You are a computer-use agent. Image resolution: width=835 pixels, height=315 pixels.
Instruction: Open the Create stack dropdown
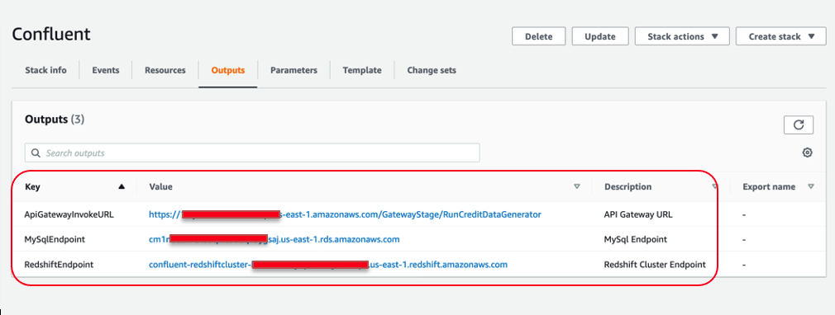[781, 36]
